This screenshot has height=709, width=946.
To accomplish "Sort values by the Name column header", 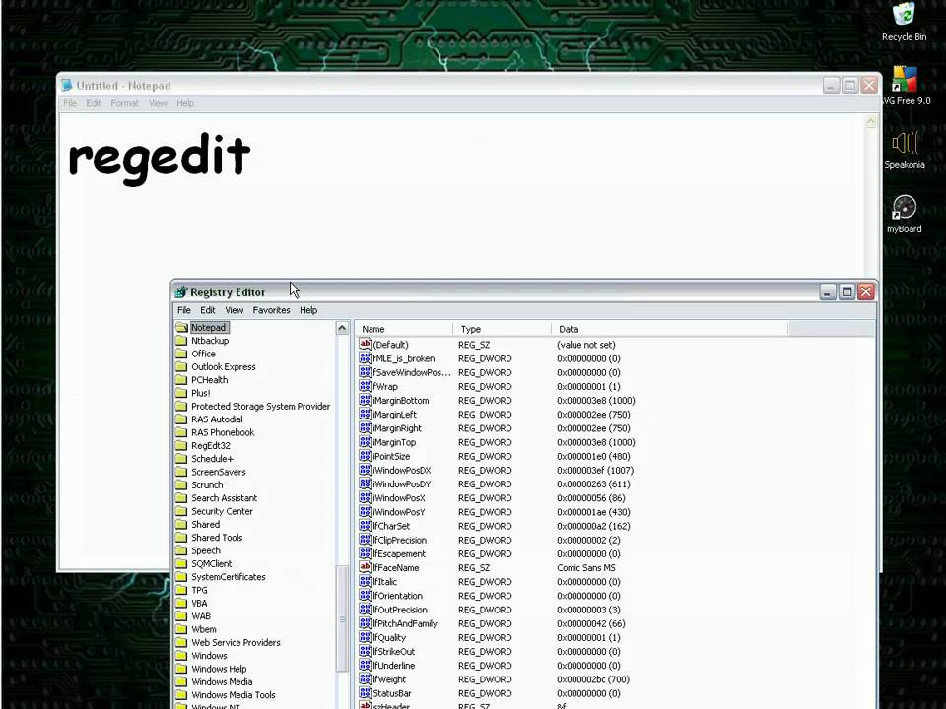I will click(404, 329).
